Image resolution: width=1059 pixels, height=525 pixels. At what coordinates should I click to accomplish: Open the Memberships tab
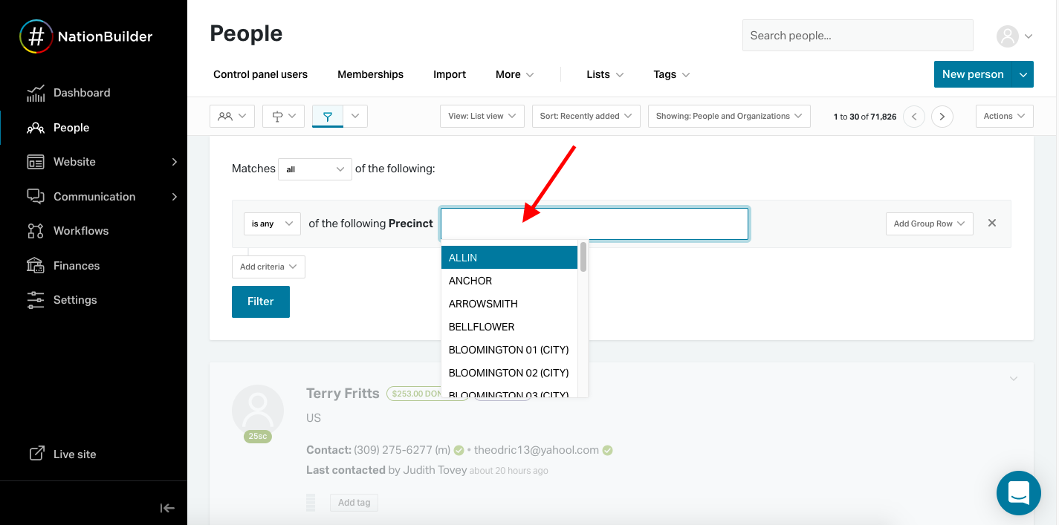[370, 74]
